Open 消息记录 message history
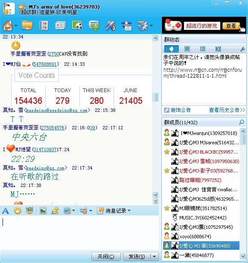 coord(112,210)
